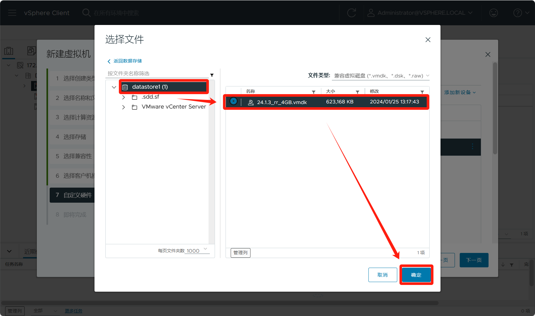Close the 选择文件 dialog
This screenshot has width=535, height=316.
(x=428, y=40)
